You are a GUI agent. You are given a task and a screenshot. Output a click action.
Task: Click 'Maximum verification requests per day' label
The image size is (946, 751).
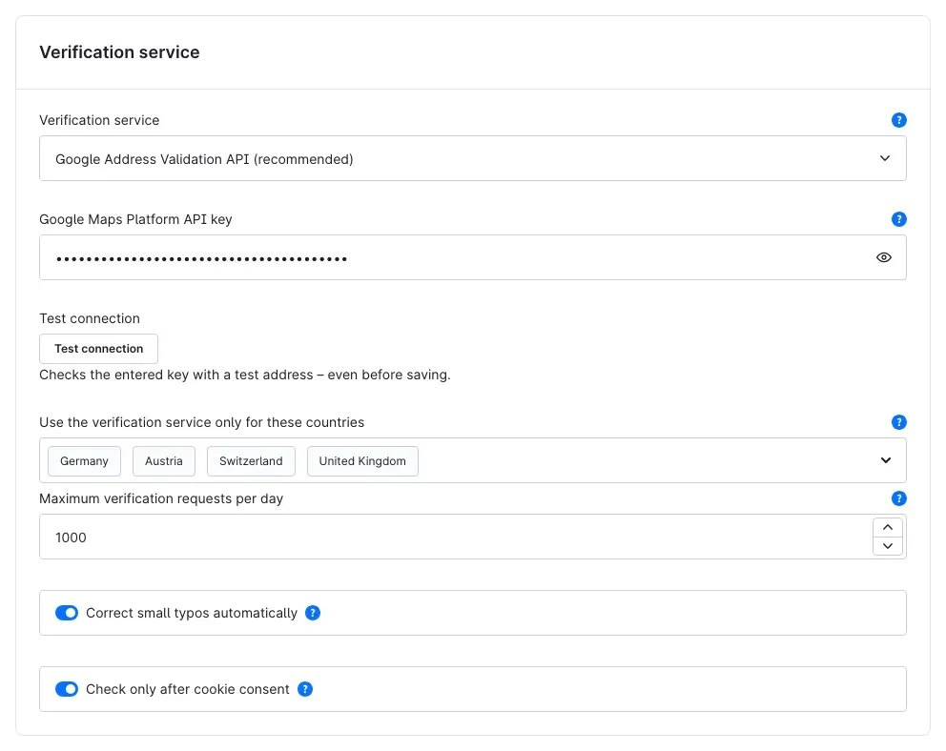161,498
